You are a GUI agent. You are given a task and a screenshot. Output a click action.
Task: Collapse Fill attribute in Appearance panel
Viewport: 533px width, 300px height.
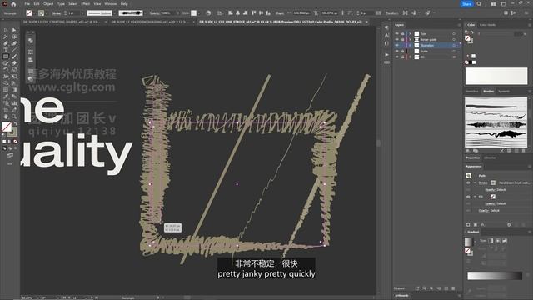click(475, 197)
